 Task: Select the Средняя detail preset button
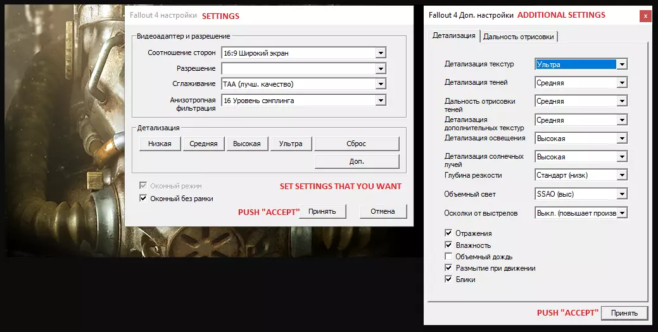(x=203, y=144)
